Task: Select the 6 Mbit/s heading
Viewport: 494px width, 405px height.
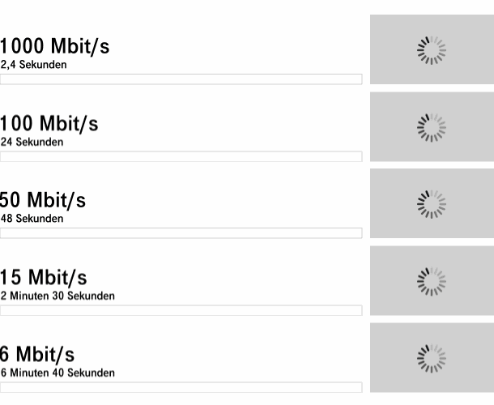Action: tap(37, 354)
